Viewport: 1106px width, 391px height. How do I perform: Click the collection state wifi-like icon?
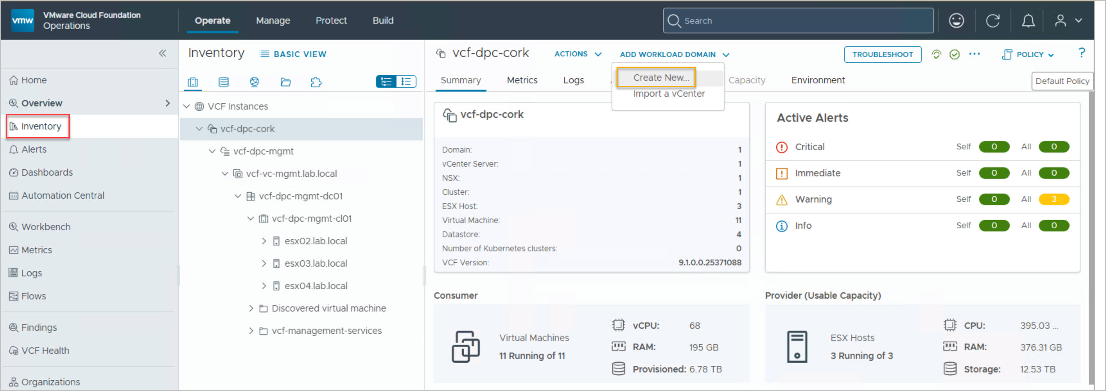click(x=936, y=54)
